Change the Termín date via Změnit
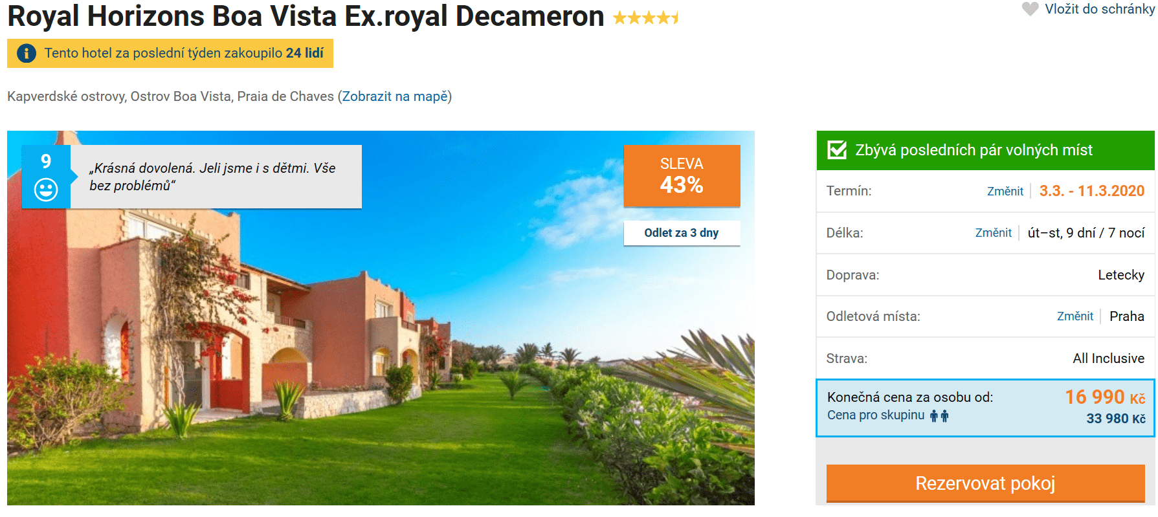 [1005, 192]
